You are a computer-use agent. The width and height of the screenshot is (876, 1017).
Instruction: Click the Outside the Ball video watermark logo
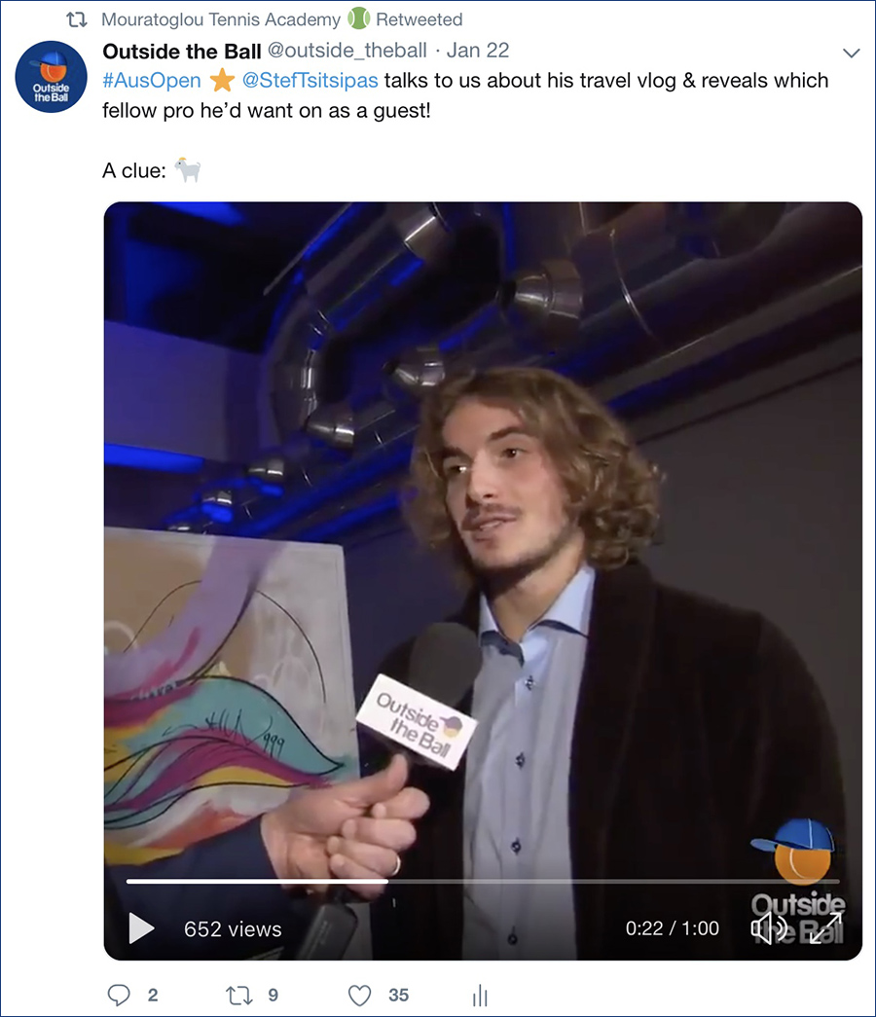[798, 879]
